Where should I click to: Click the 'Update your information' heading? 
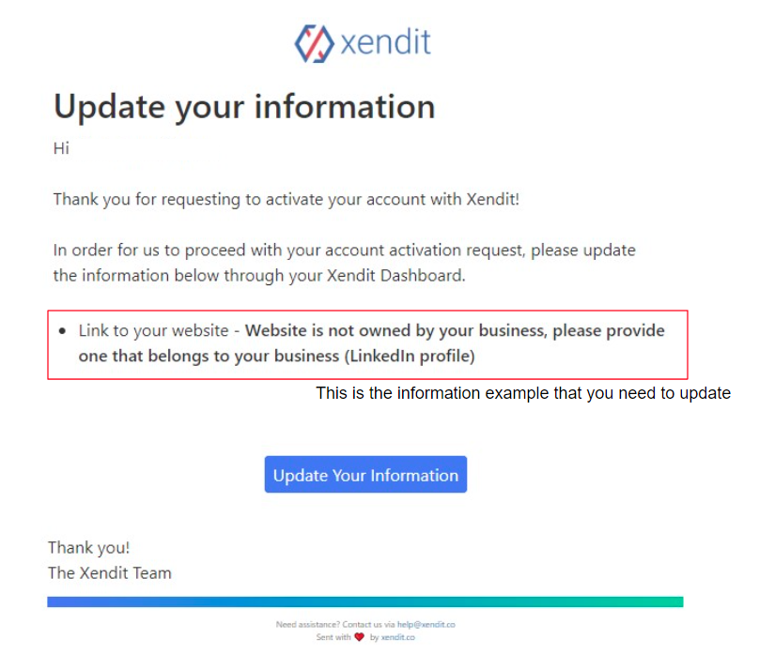[244, 106]
